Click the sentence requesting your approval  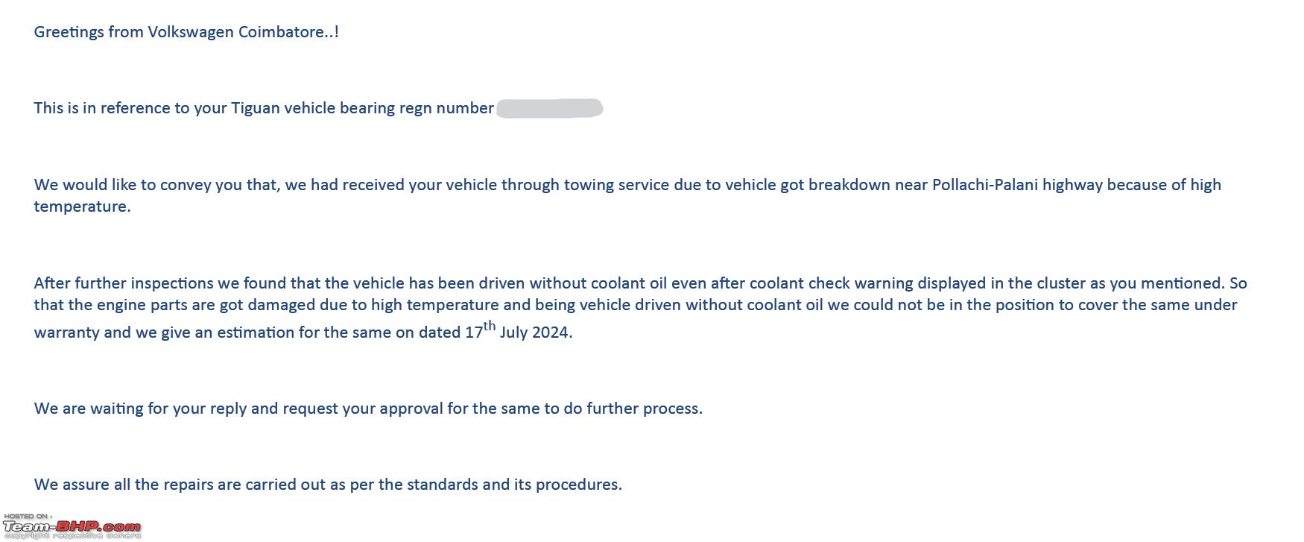(368, 409)
